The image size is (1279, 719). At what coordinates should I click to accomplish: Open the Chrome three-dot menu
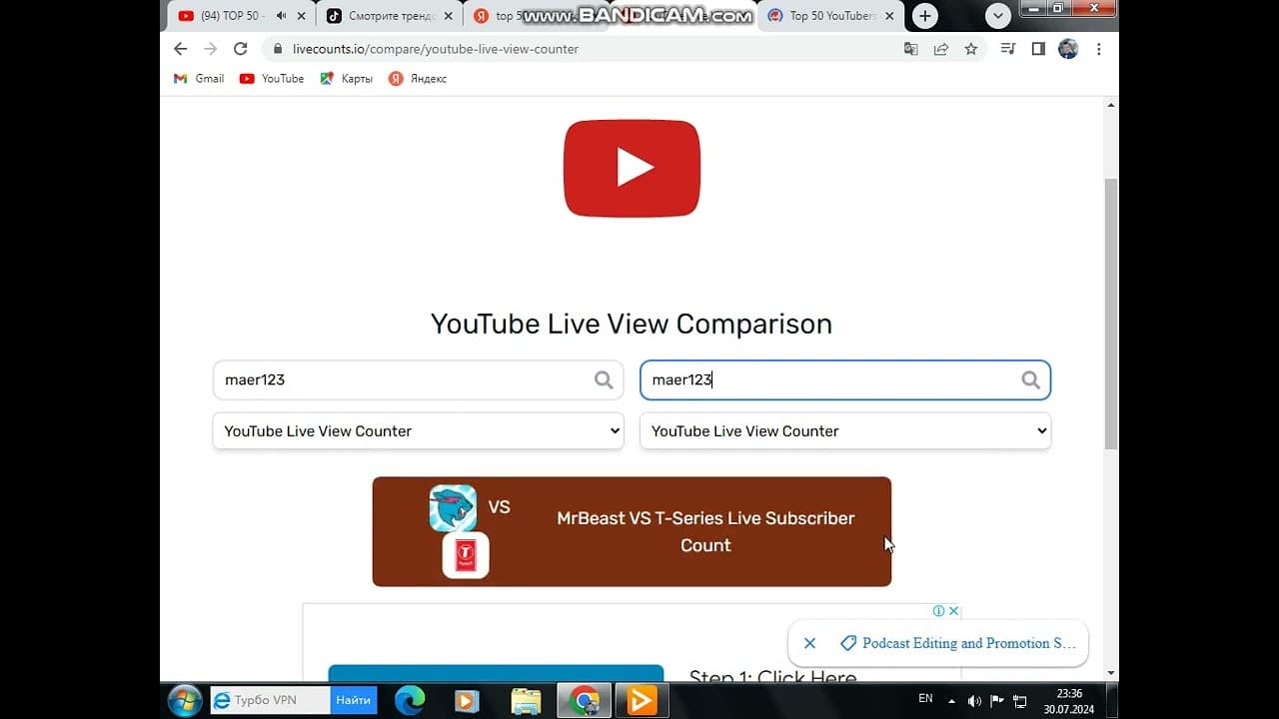[1099, 49]
